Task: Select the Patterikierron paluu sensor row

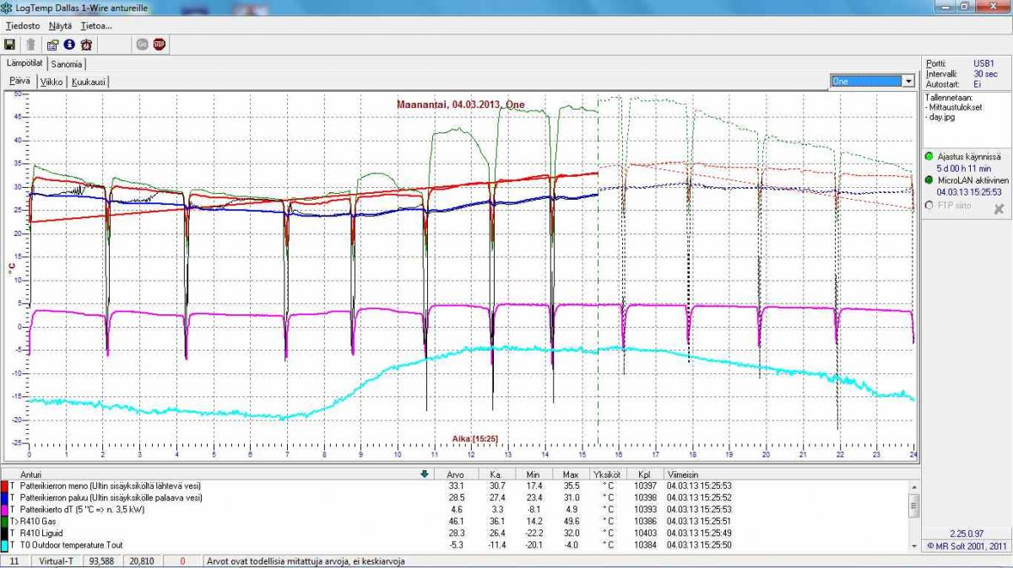Action: (454, 498)
